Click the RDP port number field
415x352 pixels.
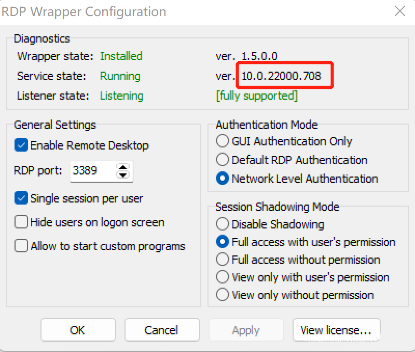92,171
